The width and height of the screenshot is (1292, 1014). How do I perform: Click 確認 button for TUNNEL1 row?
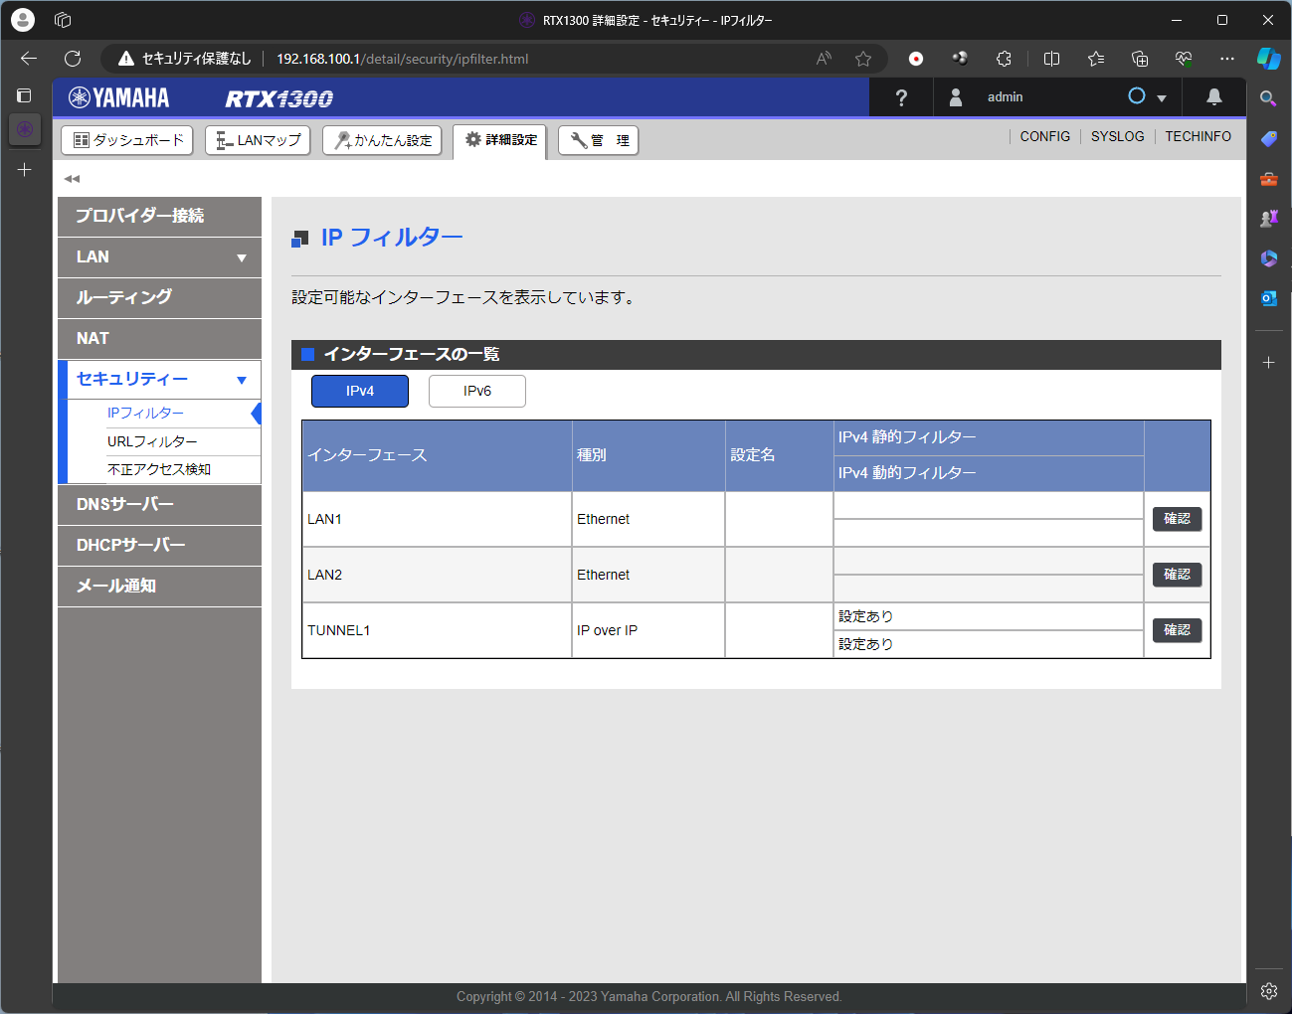point(1177,630)
